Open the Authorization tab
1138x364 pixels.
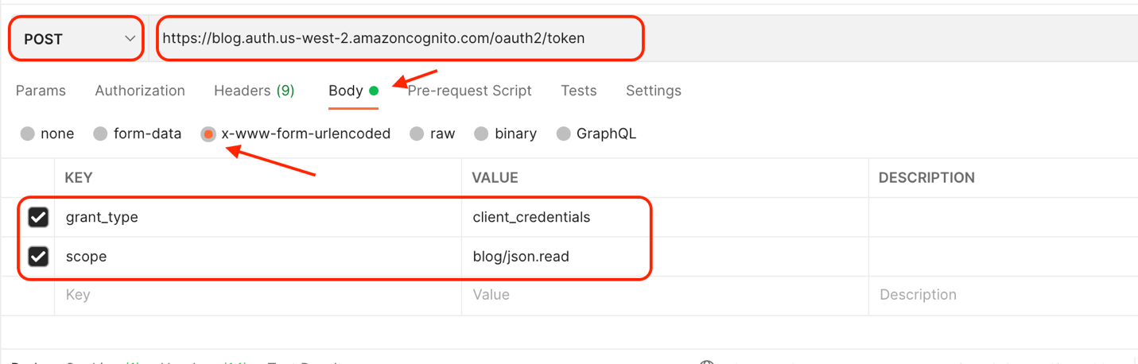coord(140,91)
